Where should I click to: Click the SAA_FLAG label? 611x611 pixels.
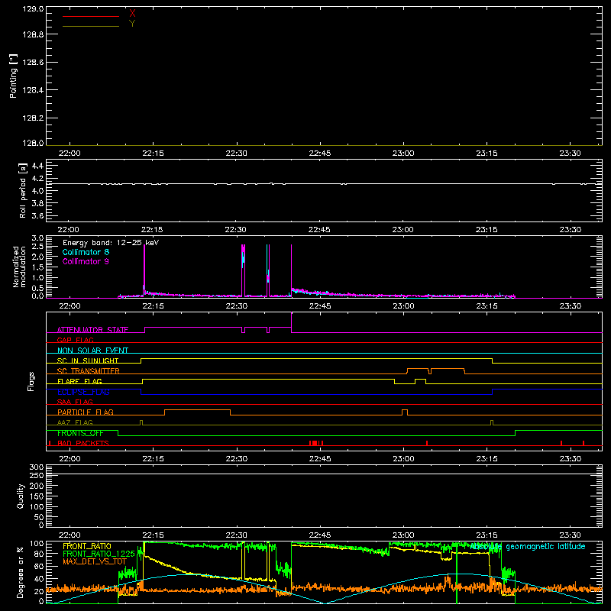click(75, 402)
